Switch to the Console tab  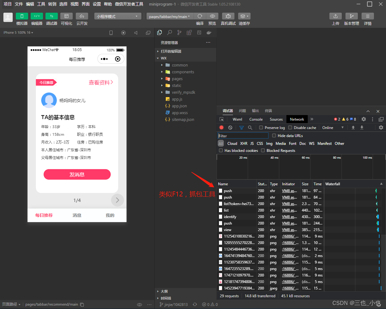tap(256, 119)
